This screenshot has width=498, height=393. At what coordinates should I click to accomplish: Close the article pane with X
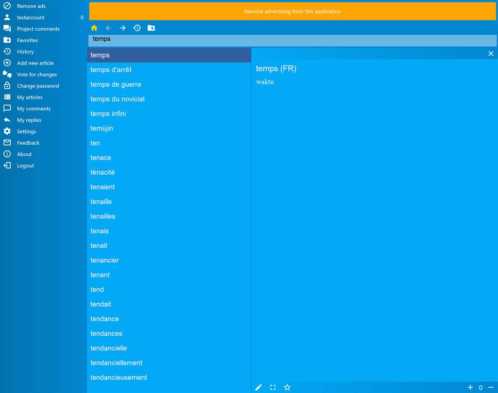pos(491,53)
